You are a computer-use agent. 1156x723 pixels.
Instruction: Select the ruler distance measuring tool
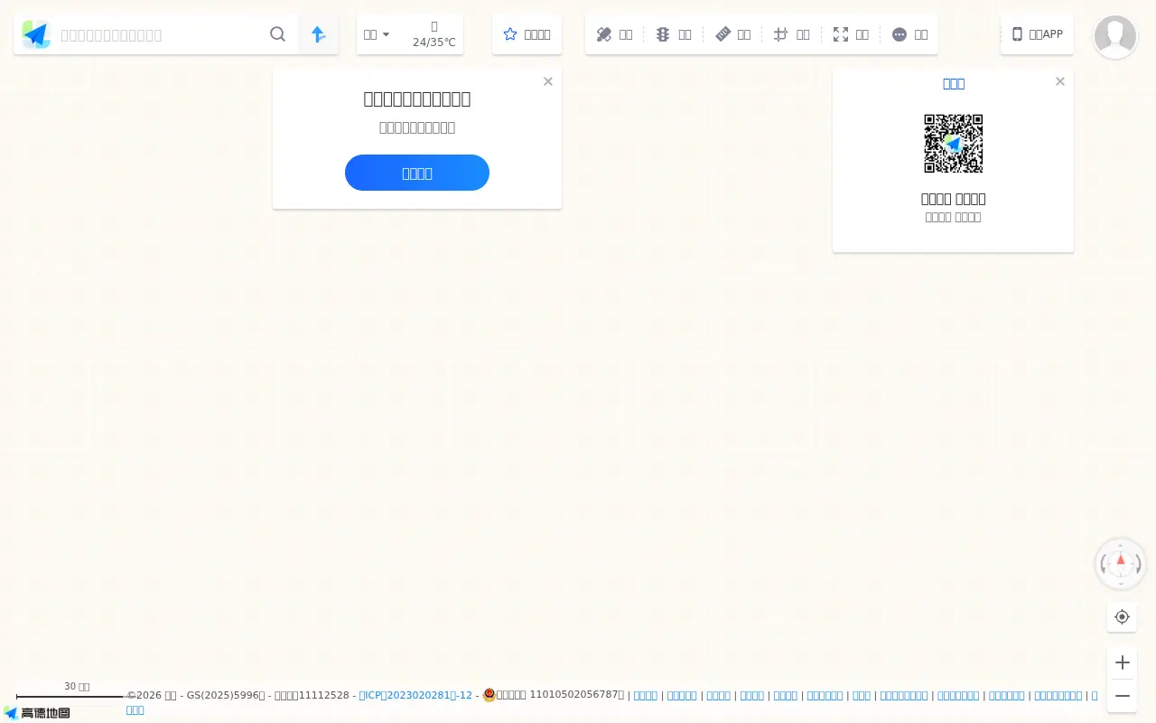[722, 34]
